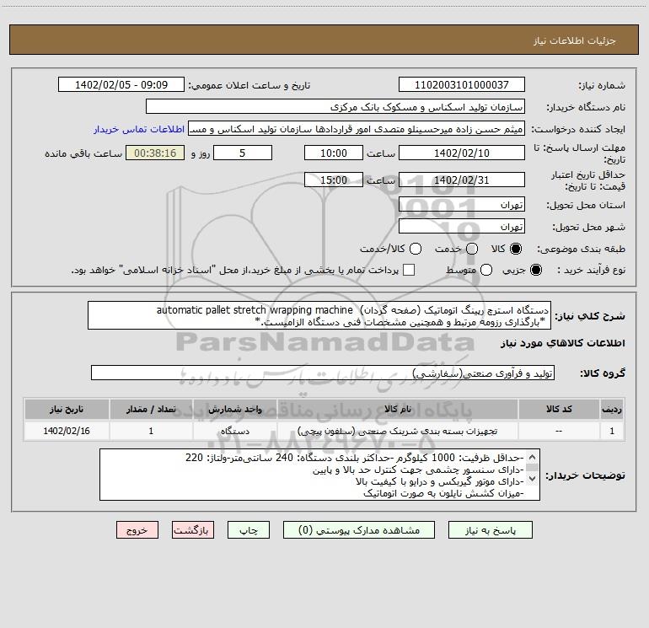The image size is (649, 628).
Task: Select the متوسط purchase type radio
Action: pyautogui.click(x=486, y=270)
